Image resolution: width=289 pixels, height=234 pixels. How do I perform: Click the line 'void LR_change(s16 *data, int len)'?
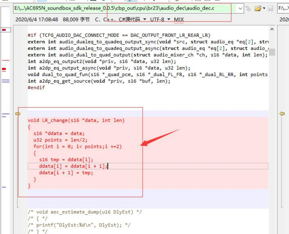pyautogui.click(x=76, y=120)
